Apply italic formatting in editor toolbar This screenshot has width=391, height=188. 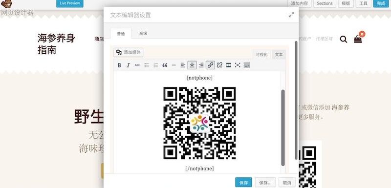pyautogui.click(x=128, y=65)
